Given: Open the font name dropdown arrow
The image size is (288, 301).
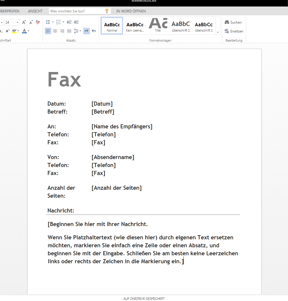Looking at the screenshot, I should coord(1,22).
